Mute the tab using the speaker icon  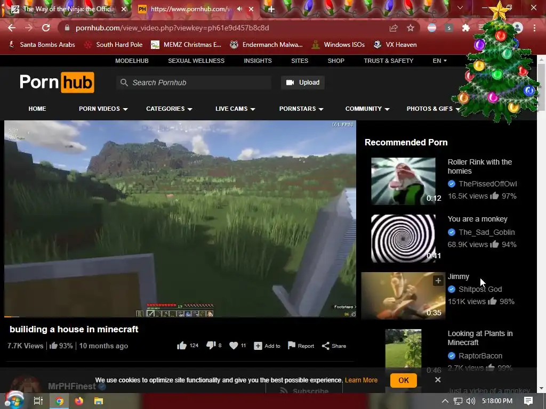pyautogui.click(x=239, y=9)
